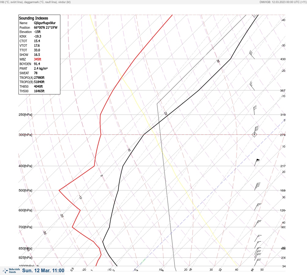Click the 'Sounding Indexes' heading
The height and width of the screenshot is (275, 307).
33,18
